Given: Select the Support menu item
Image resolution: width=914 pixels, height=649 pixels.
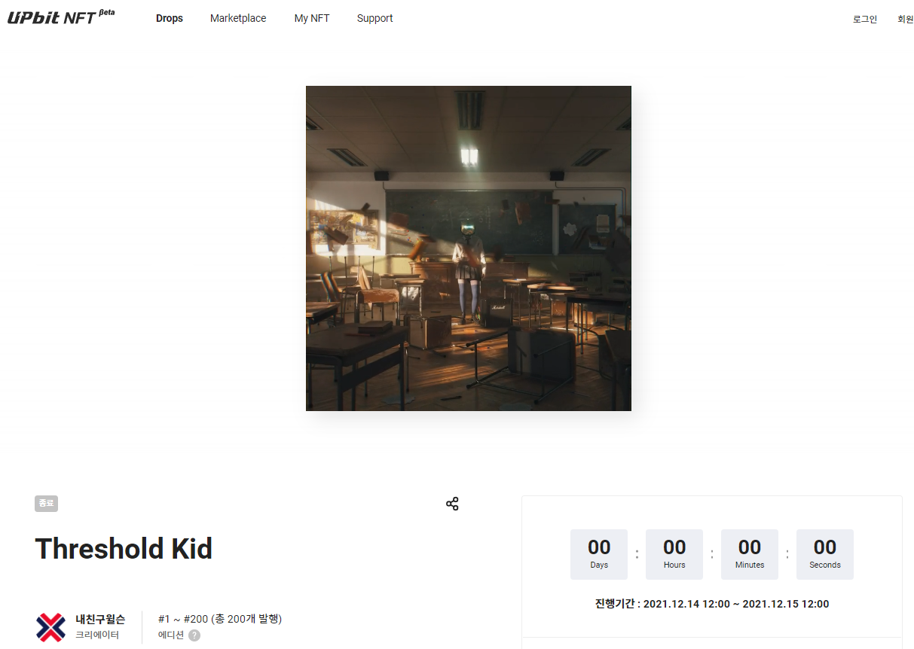Looking at the screenshot, I should coord(374,18).
